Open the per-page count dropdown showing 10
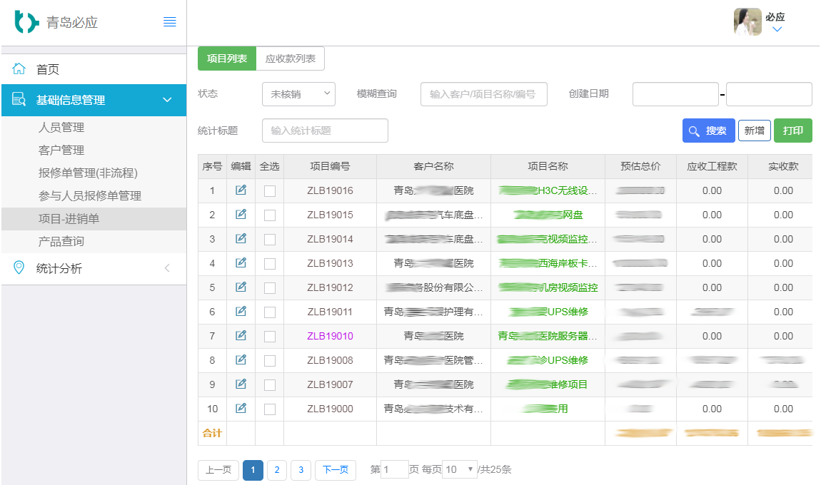The width and height of the screenshot is (821, 485). click(x=460, y=469)
